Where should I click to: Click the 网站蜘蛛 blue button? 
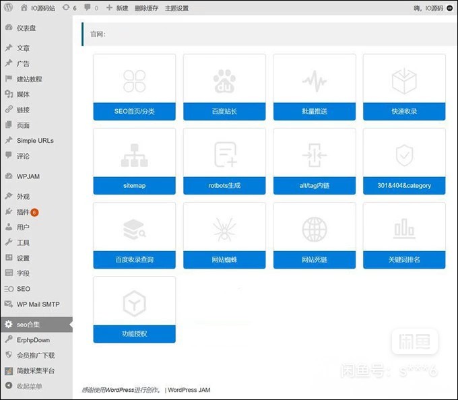[224, 259]
